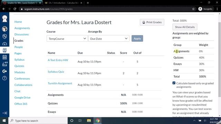Click the Quizzes 100% group score
221x124 pixels.
pos(124,103)
